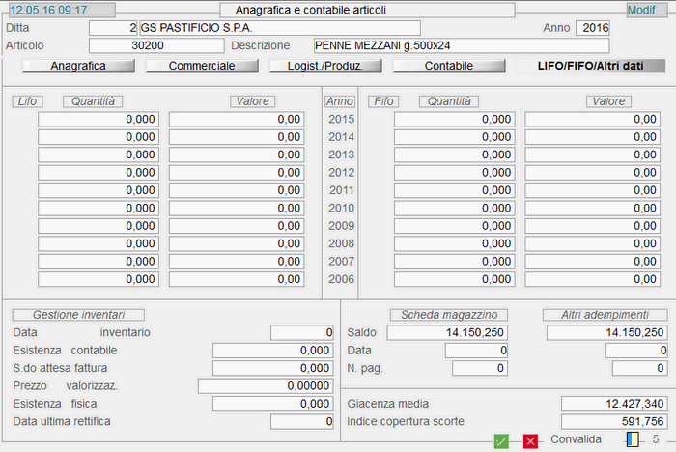Click the Anno field showing 2016
Image resolution: width=676 pixels, height=452 pixels.
[592, 28]
